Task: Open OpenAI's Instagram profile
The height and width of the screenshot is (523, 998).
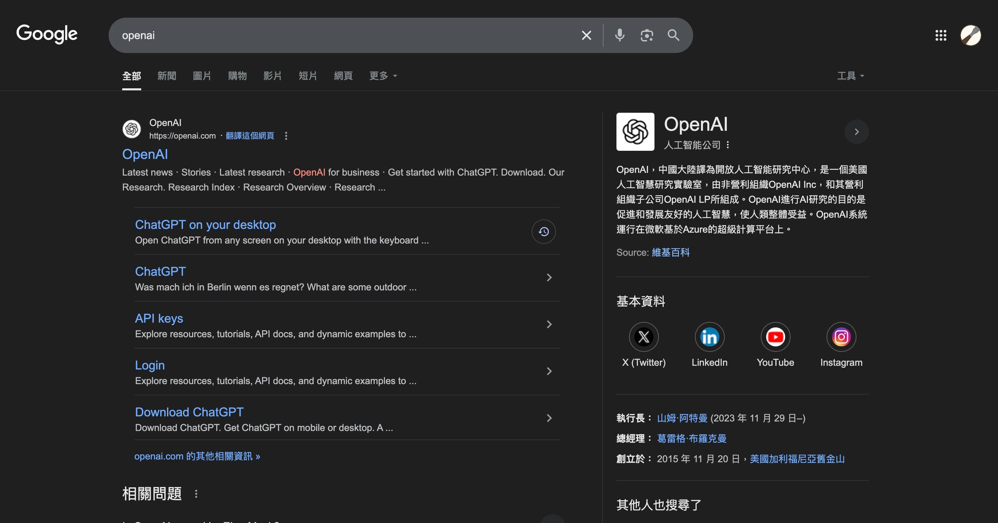Action: [841, 337]
